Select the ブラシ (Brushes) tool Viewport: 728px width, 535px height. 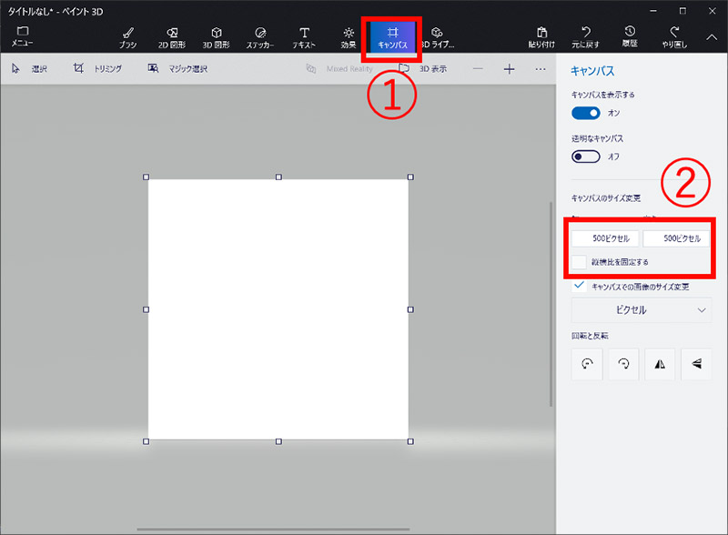point(127,36)
